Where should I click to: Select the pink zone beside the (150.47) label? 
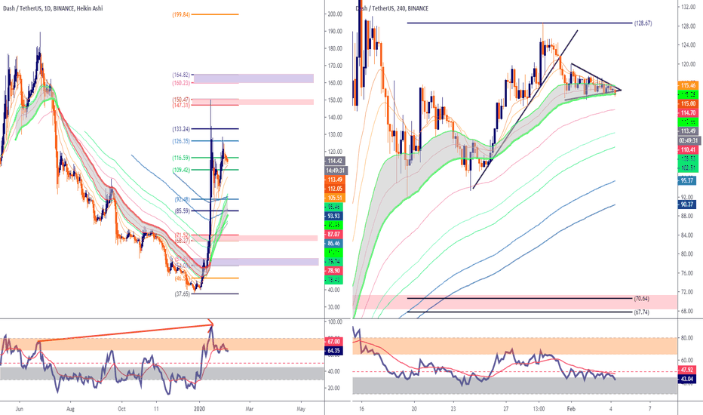tap(253, 102)
